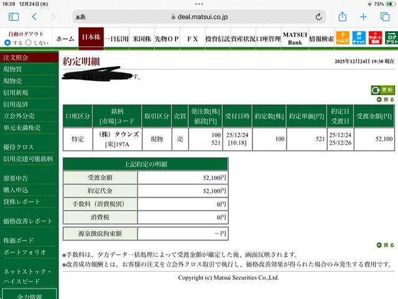398x299 pixels.
Task: Open the Safari sidebar panel icon
Action: pos(14,17)
